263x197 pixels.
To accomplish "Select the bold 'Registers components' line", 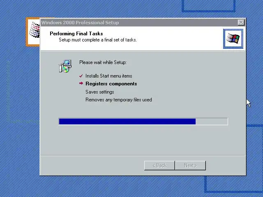I will pos(111,84).
